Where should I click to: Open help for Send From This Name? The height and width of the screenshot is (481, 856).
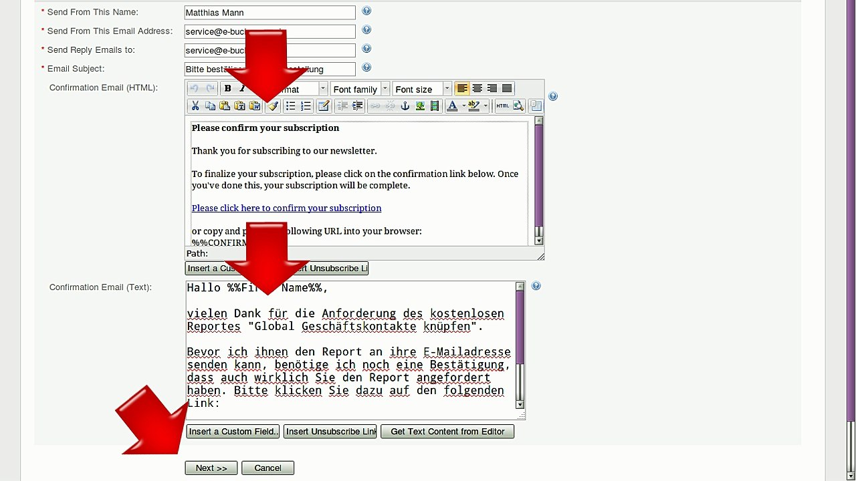[x=366, y=11]
